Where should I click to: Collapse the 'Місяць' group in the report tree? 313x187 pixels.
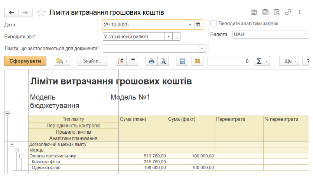pyautogui.click(x=16, y=150)
